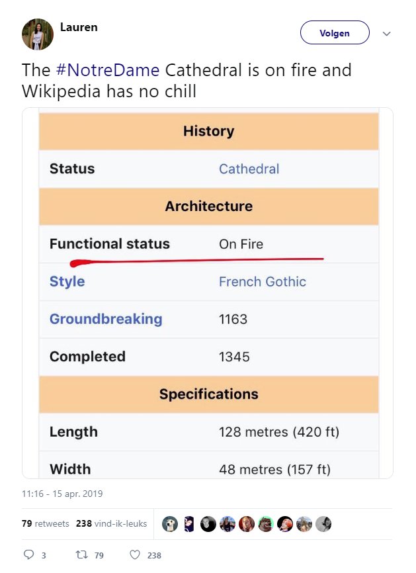Image resolution: width=416 pixels, height=573 pixels.
Task: Open the #NotreDame hashtag link
Action: point(108,69)
